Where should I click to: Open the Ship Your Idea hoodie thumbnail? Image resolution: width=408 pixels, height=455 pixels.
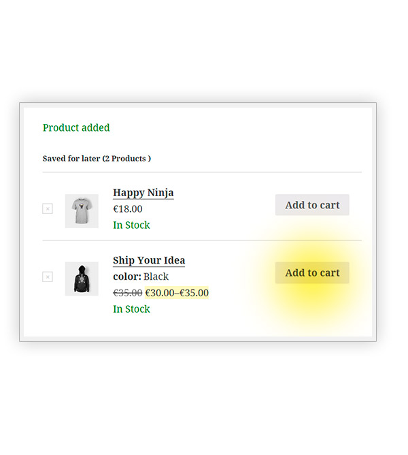point(82,279)
